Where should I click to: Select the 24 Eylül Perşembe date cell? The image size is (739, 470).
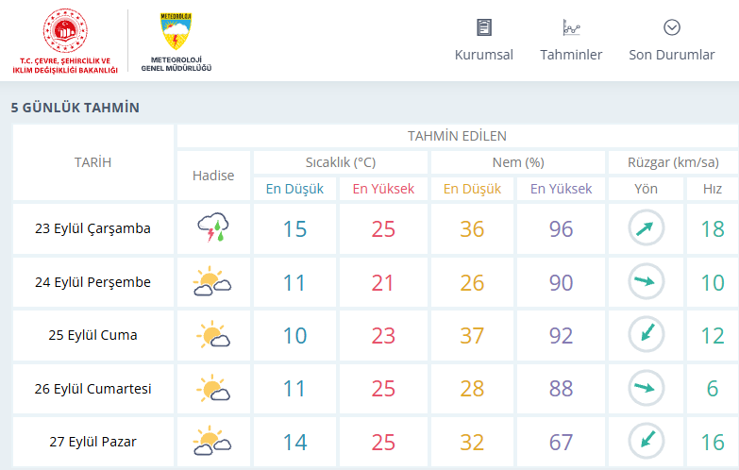92,282
